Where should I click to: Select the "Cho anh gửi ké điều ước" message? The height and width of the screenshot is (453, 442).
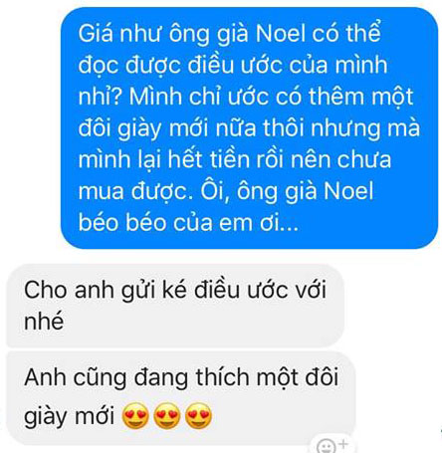coord(175,306)
